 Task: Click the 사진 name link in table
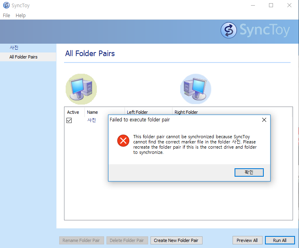tap(92, 120)
